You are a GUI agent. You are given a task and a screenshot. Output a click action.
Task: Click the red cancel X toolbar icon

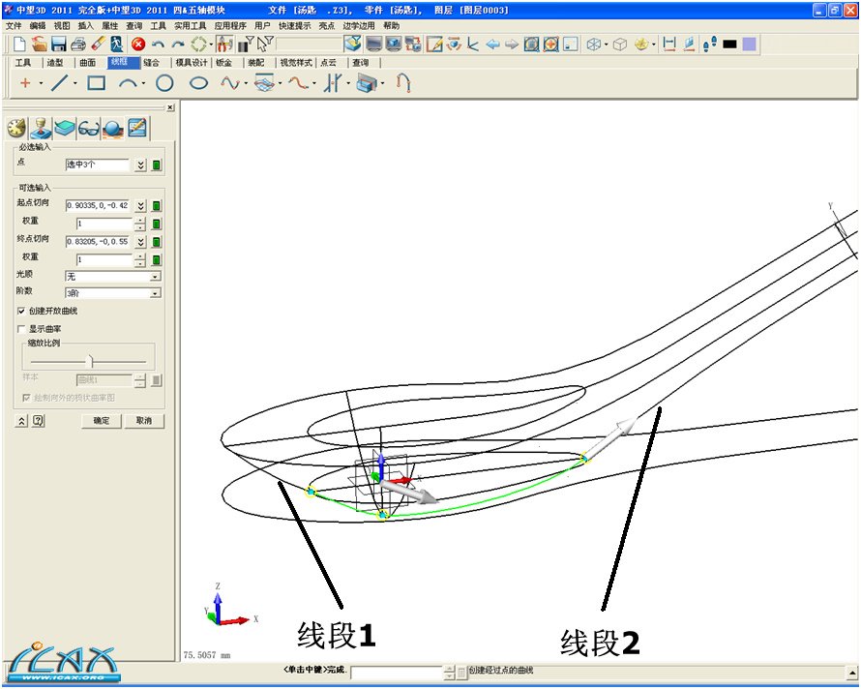tap(138, 45)
